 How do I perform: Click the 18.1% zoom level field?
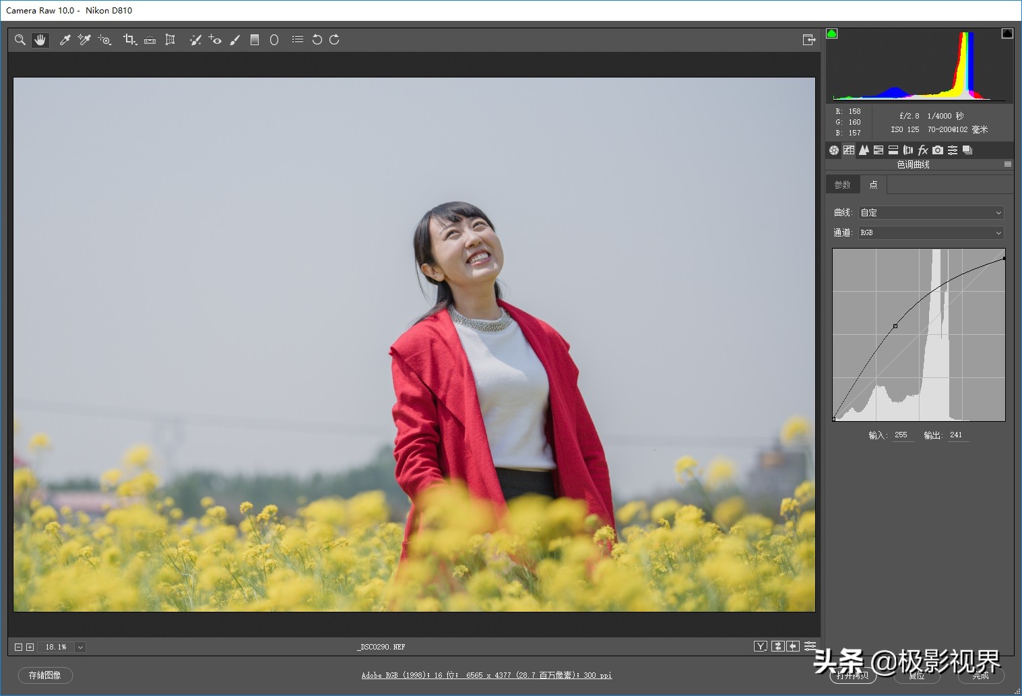pos(56,647)
